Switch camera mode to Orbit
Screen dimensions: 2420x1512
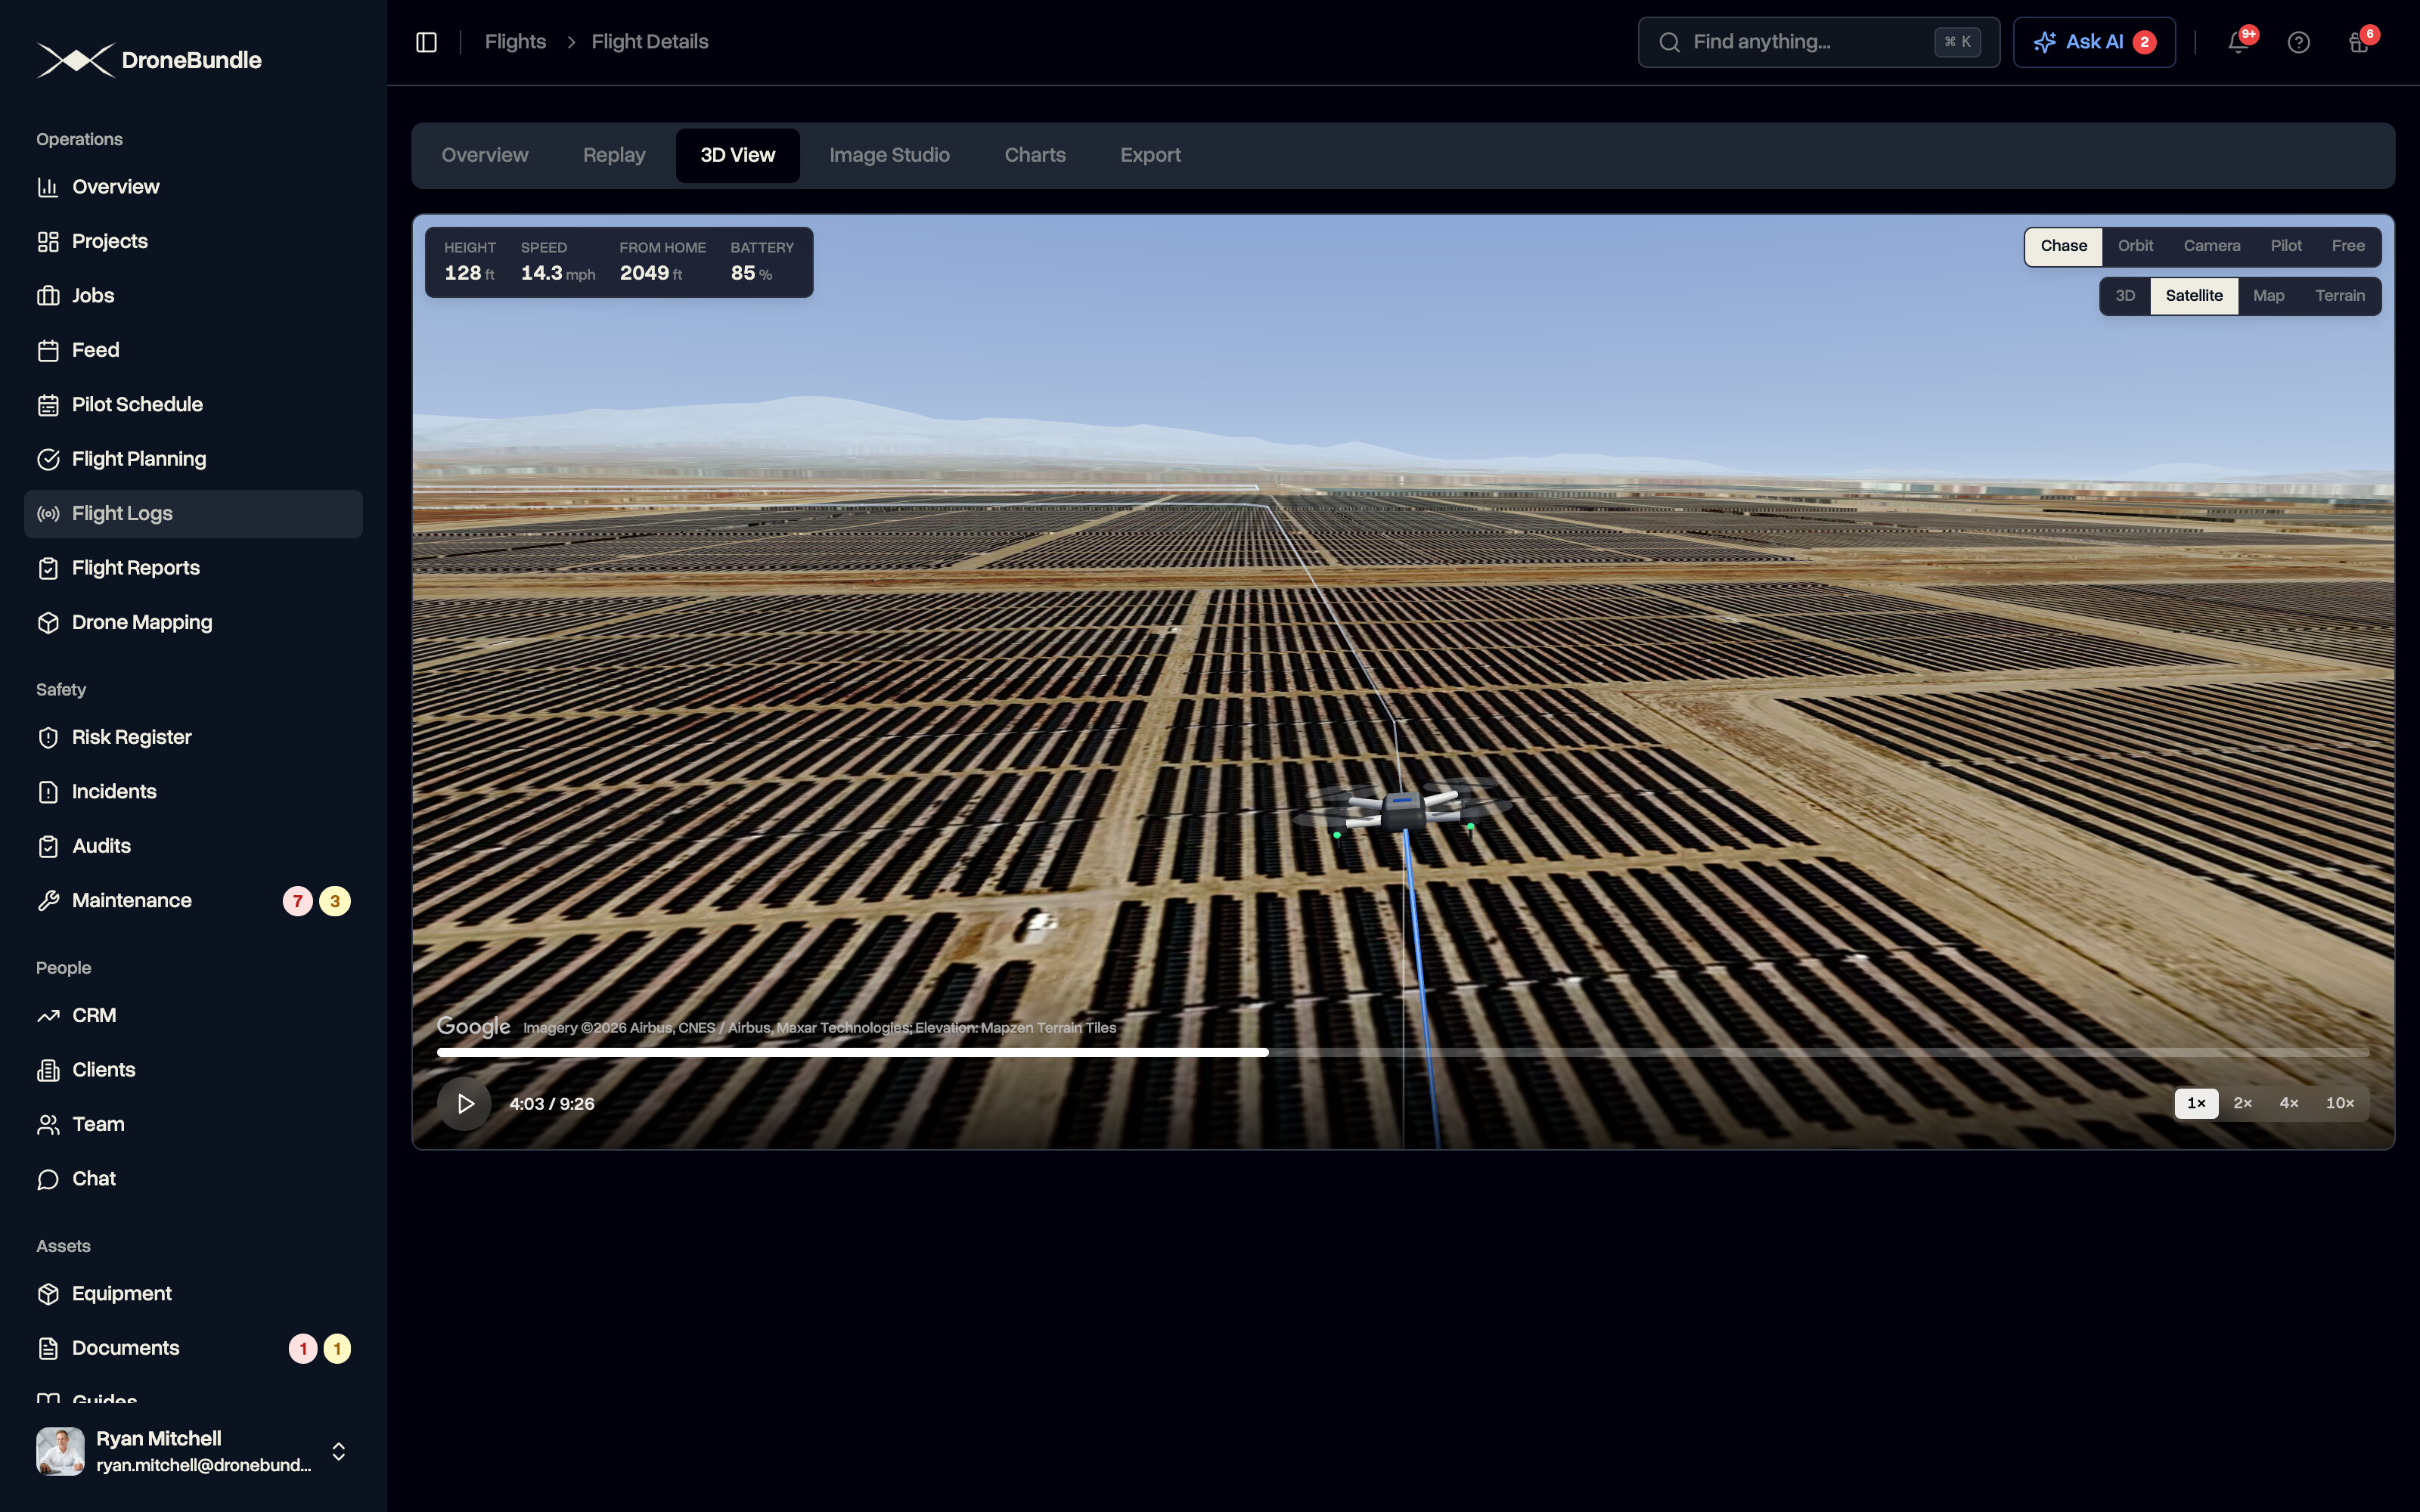[2135, 246]
